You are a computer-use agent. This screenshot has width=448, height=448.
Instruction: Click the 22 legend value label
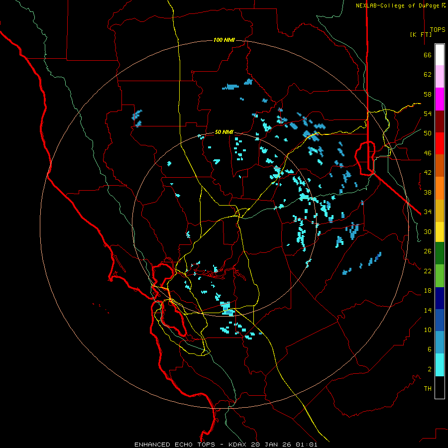(428, 271)
